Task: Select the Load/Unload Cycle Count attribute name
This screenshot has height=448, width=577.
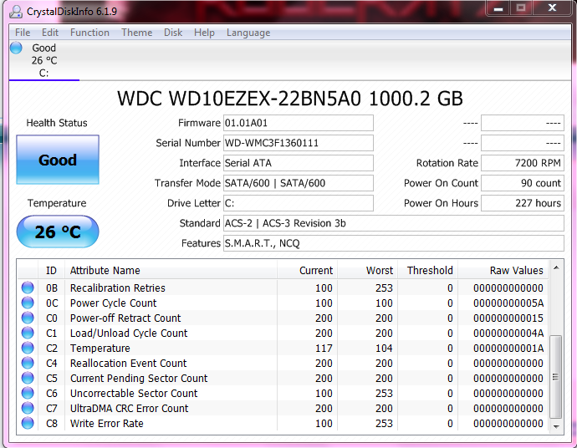Action: pos(129,333)
